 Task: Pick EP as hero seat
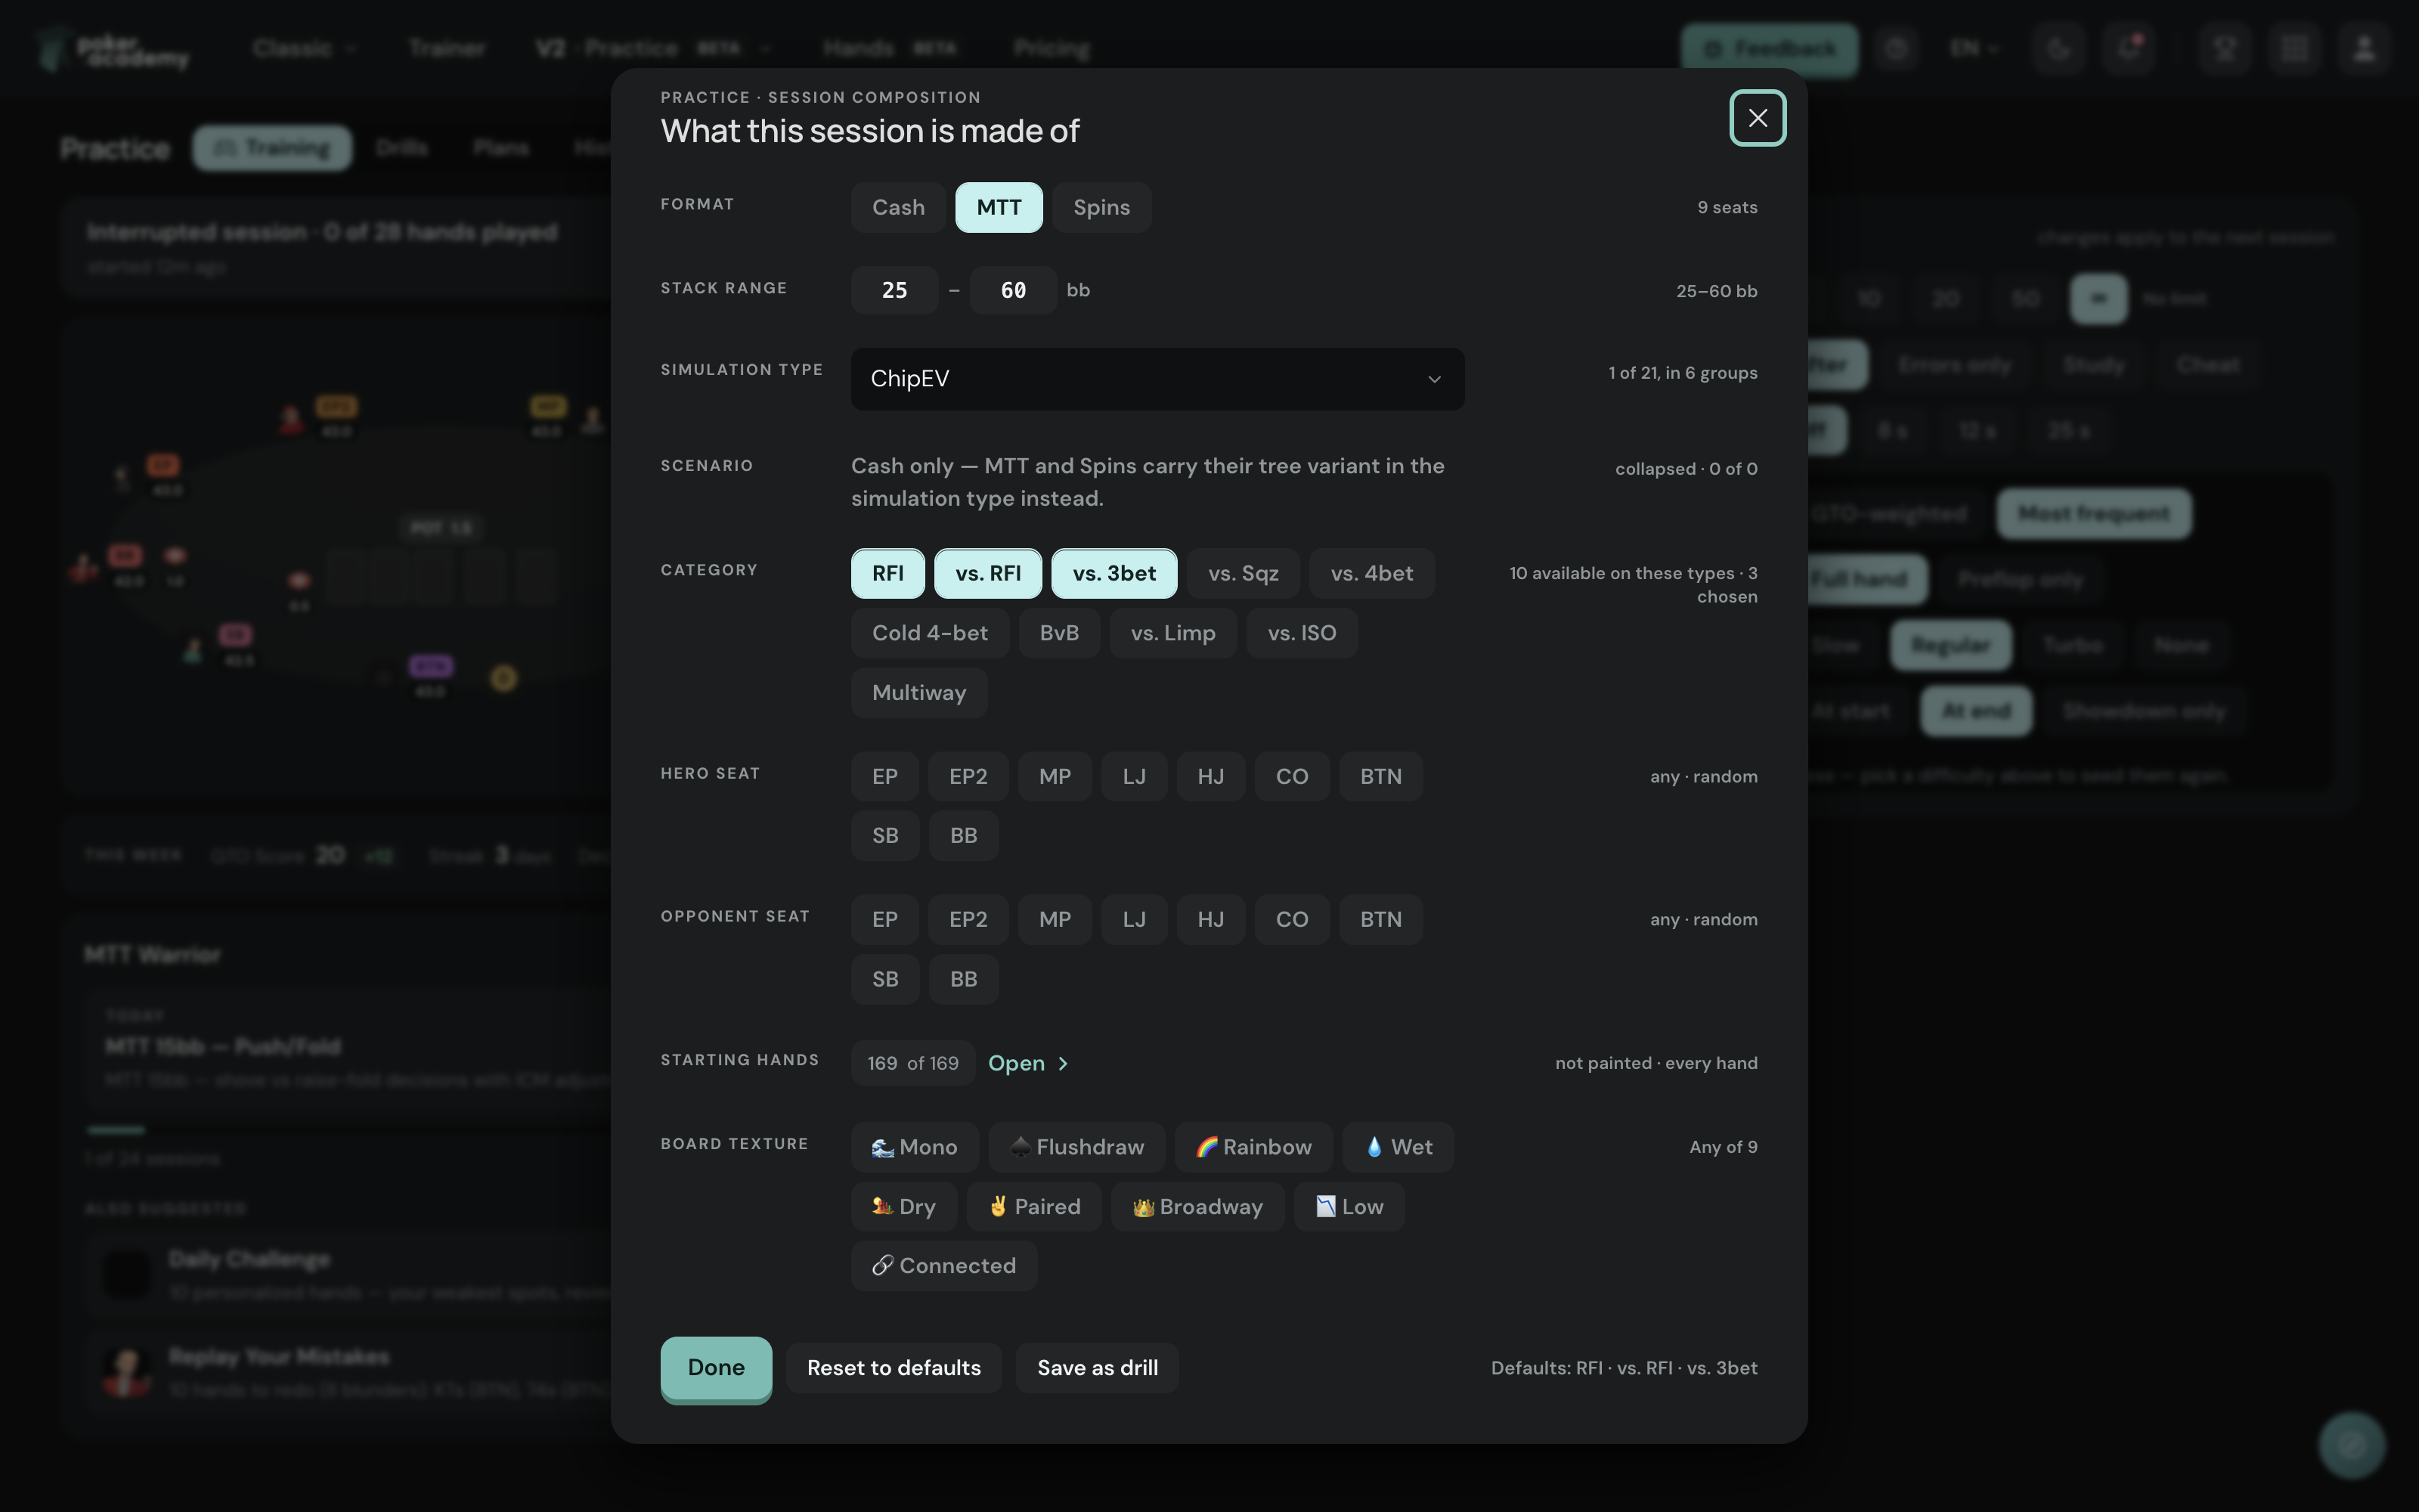pyautogui.click(x=884, y=776)
